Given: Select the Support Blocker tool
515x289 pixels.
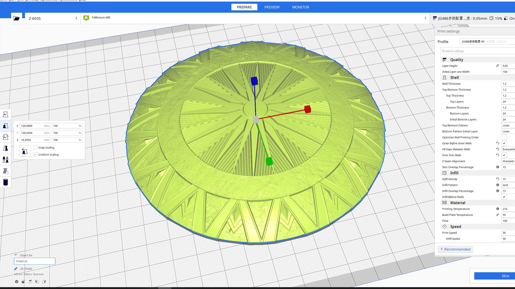Looking at the screenshot, I should pos(5,171).
